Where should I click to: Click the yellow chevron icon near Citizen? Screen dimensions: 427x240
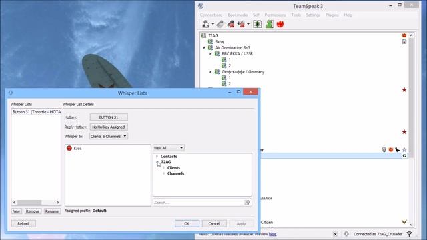click(404, 222)
